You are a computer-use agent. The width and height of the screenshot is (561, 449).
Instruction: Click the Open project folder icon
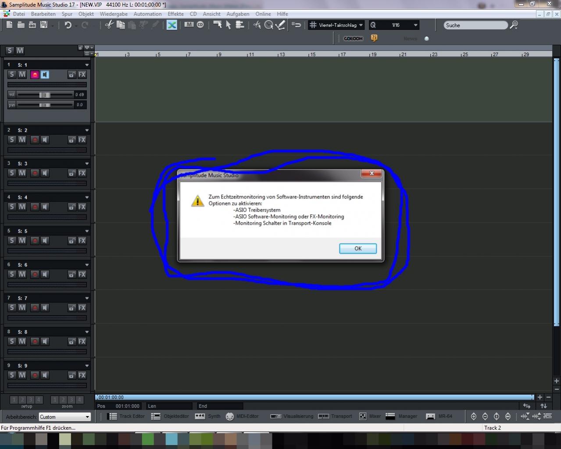(x=21, y=25)
